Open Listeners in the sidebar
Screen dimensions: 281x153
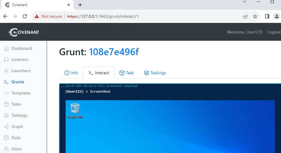(16, 59)
